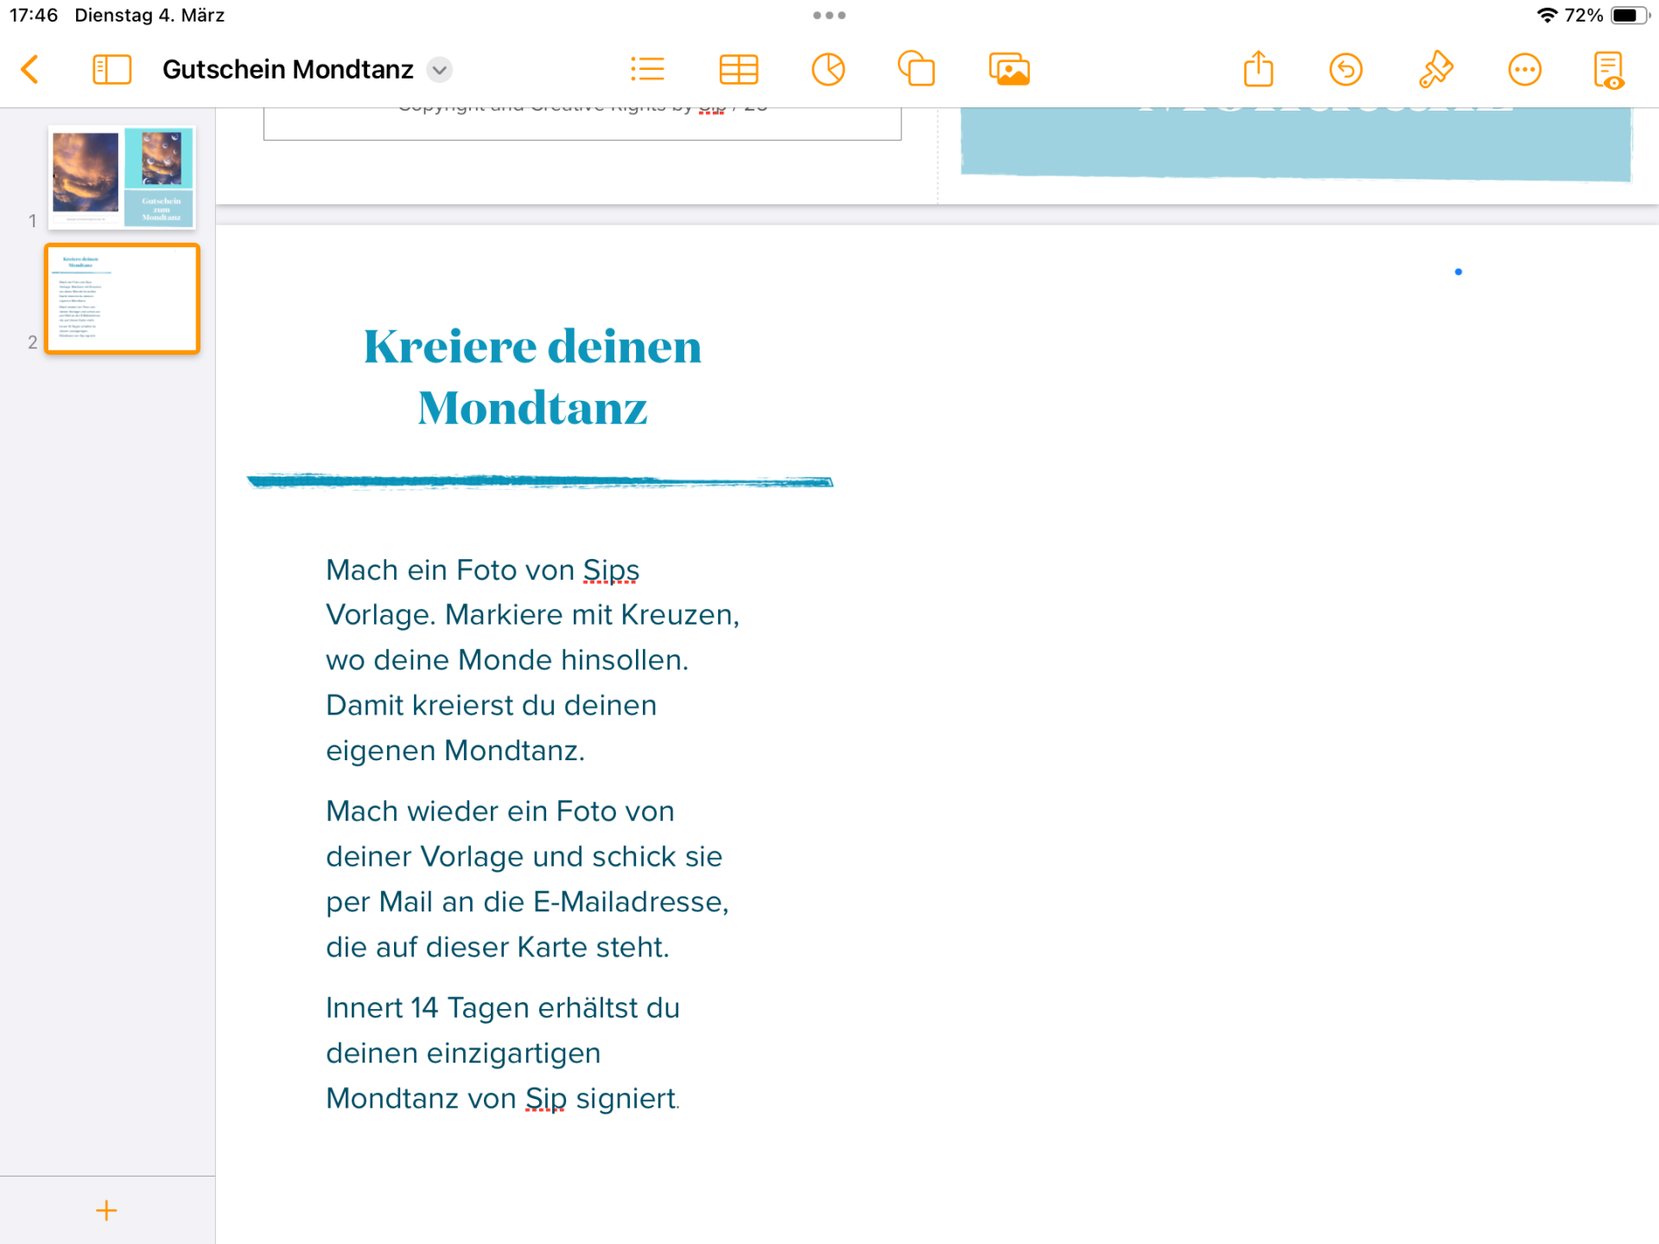Open the text list insert menu
Viewport: 1659px width, 1244px height.
point(647,69)
